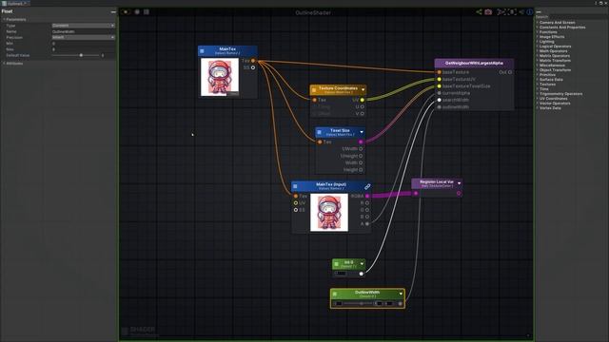The image size is (609, 342).
Task: Click the red camera screenshot icon
Action: point(488,12)
